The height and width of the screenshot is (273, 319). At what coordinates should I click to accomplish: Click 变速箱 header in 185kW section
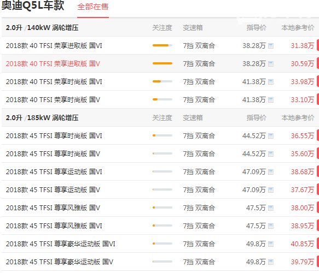[x=193, y=118]
